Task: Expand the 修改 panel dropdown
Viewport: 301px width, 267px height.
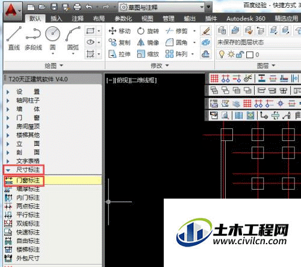Action: pos(160,65)
